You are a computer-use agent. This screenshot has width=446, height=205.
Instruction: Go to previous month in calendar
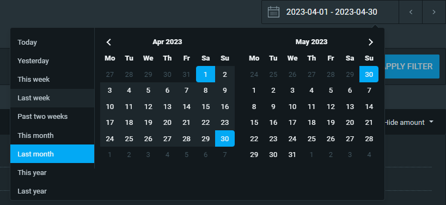click(x=109, y=42)
